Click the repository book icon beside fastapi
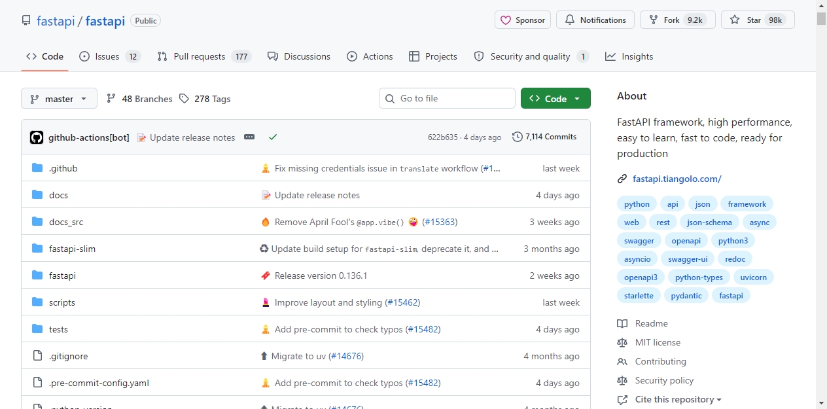 point(26,20)
